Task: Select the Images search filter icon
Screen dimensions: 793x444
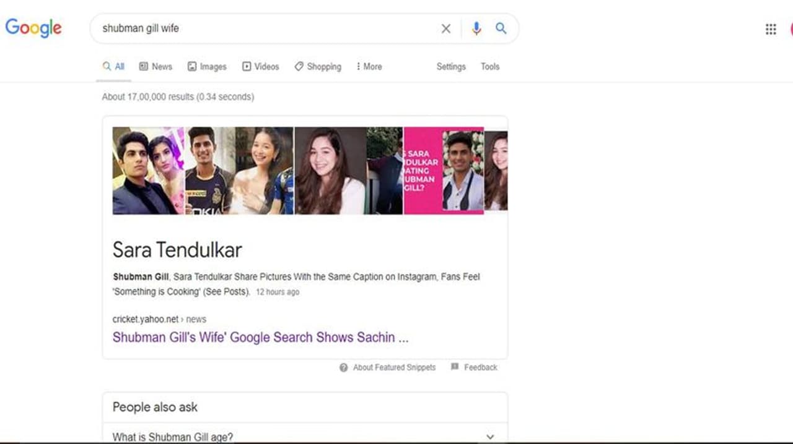Action: 191,66
